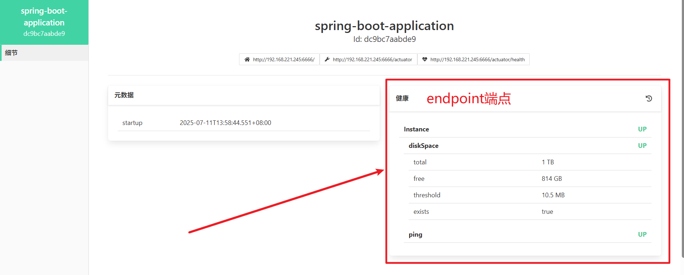Open the 细节 sidebar menu item
The image size is (684, 275).
click(44, 53)
